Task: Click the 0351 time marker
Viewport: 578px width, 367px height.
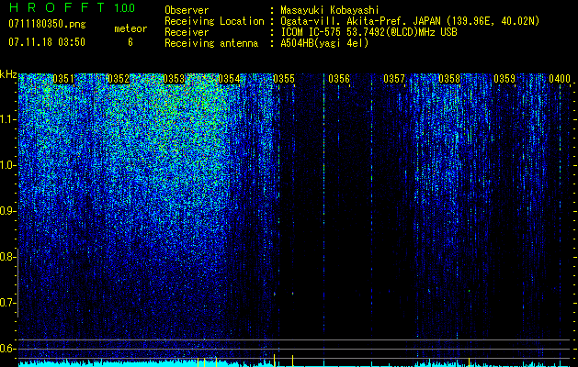Action: point(63,79)
